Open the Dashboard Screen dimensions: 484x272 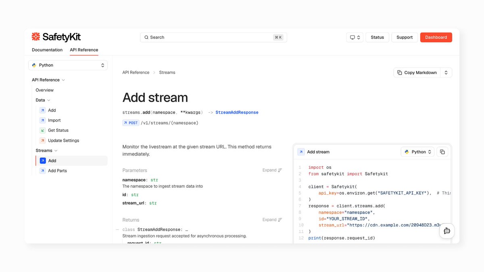[436, 37]
